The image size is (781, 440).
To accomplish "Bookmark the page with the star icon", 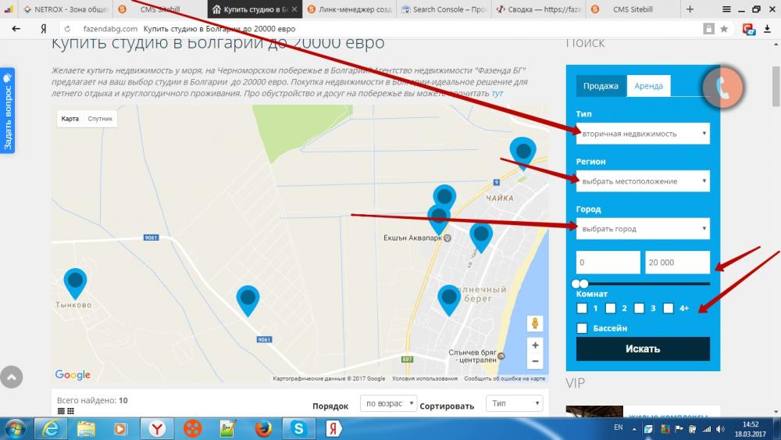I will click(x=724, y=29).
